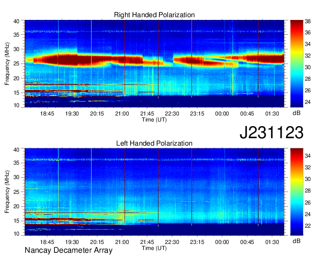Click "Frequency (MHz)" axis label of Left Handed plot

[7, 192]
